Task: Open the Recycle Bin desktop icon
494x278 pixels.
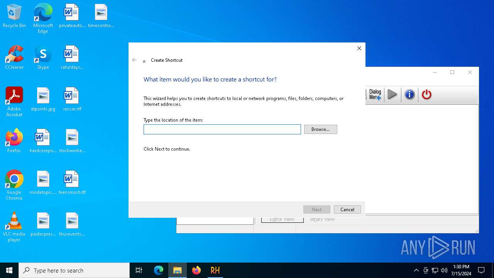Action: click(x=14, y=16)
